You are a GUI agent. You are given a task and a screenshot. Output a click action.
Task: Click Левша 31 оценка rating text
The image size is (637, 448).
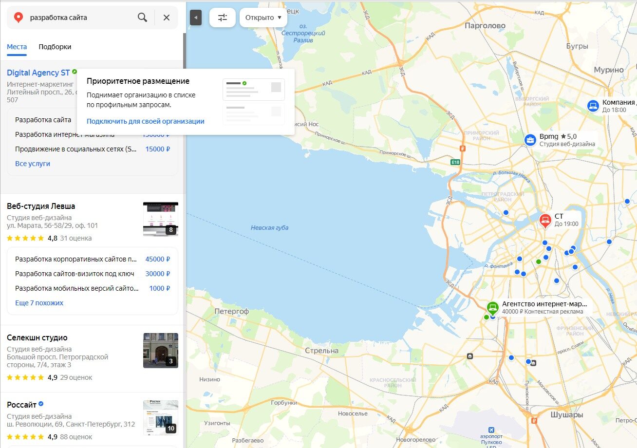(75, 238)
